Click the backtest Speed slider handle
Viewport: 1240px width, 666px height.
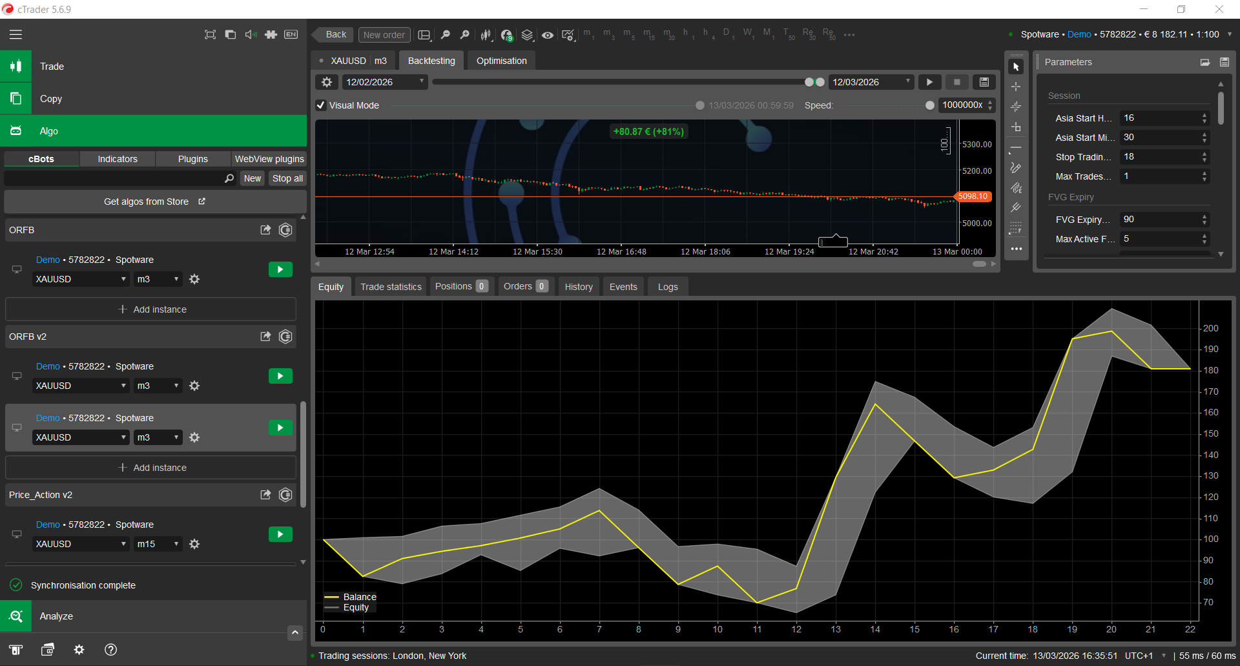tap(929, 105)
